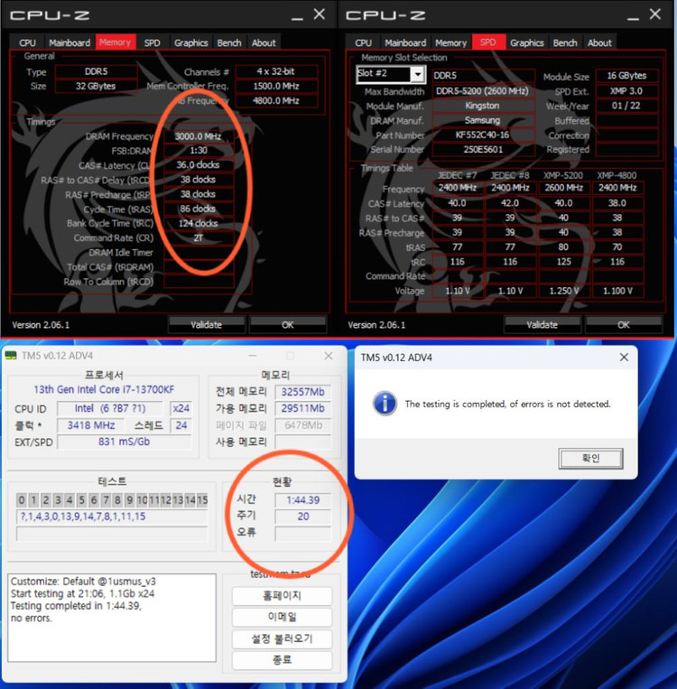Open About tab in right CPU-Z window
The width and height of the screenshot is (677, 689).
click(x=599, y=42)
